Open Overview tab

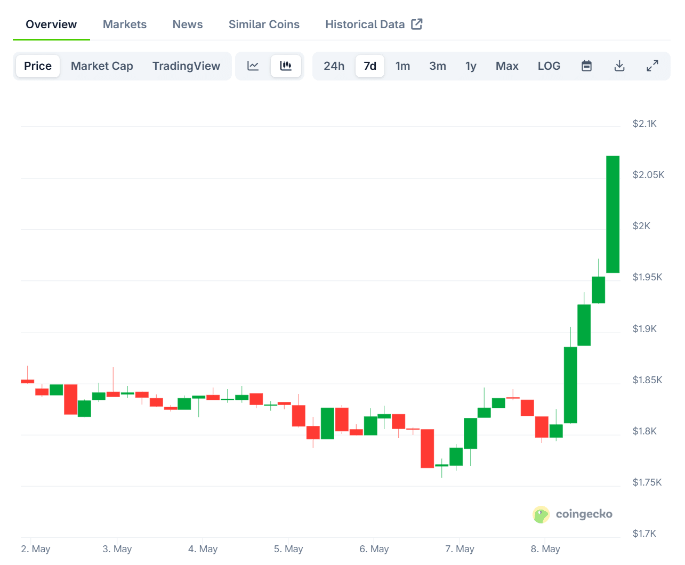(51, 25)
